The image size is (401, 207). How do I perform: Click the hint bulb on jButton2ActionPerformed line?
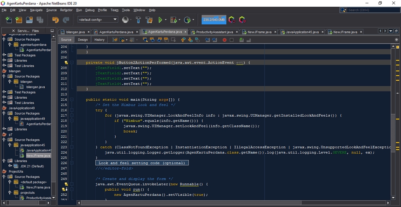click(66, 62)
